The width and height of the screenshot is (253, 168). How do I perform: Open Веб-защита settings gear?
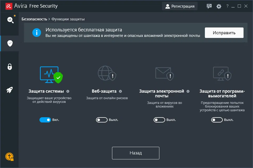(120, 91)
